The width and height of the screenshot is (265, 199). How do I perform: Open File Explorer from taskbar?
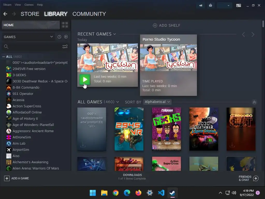tap(104, 193)
